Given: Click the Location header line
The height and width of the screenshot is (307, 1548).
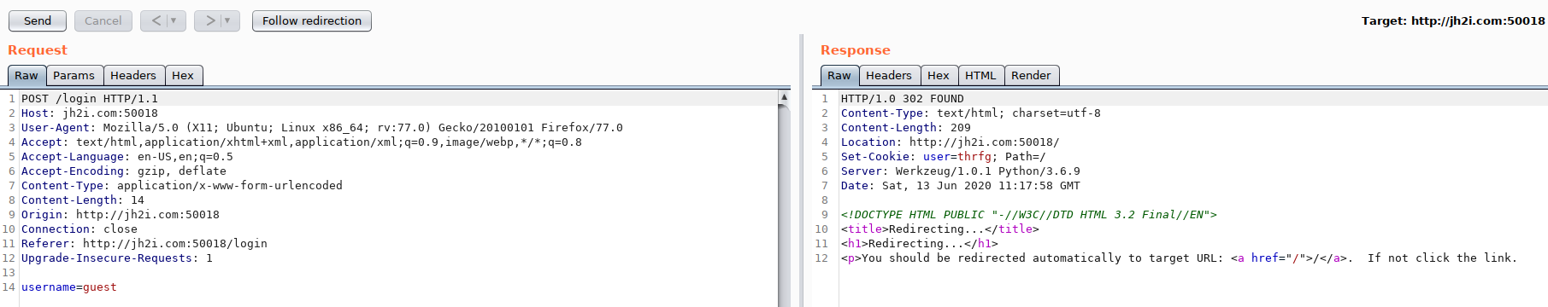Looking at the screenshot, I should (x=951, y=142).
